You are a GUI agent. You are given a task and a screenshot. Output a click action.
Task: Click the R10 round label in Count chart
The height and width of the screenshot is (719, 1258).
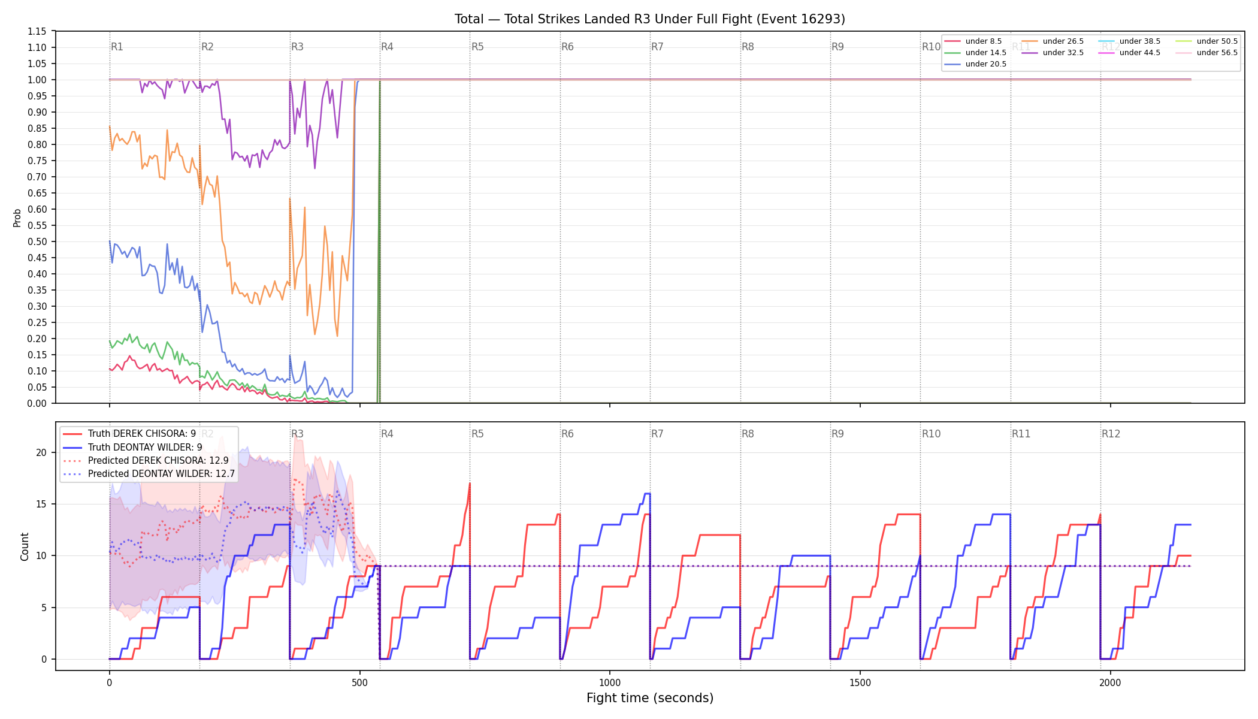(932, 434)
